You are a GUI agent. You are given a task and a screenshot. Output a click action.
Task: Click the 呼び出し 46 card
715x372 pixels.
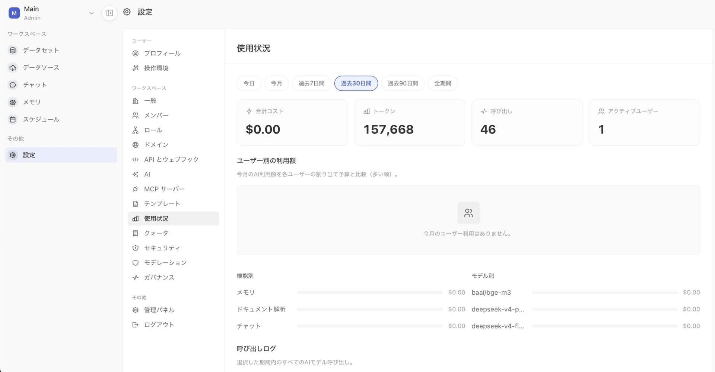click(527, 123)
